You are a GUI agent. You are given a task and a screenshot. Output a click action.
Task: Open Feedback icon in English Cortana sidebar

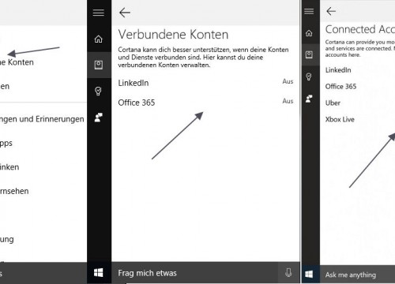[x=309, y=99]
